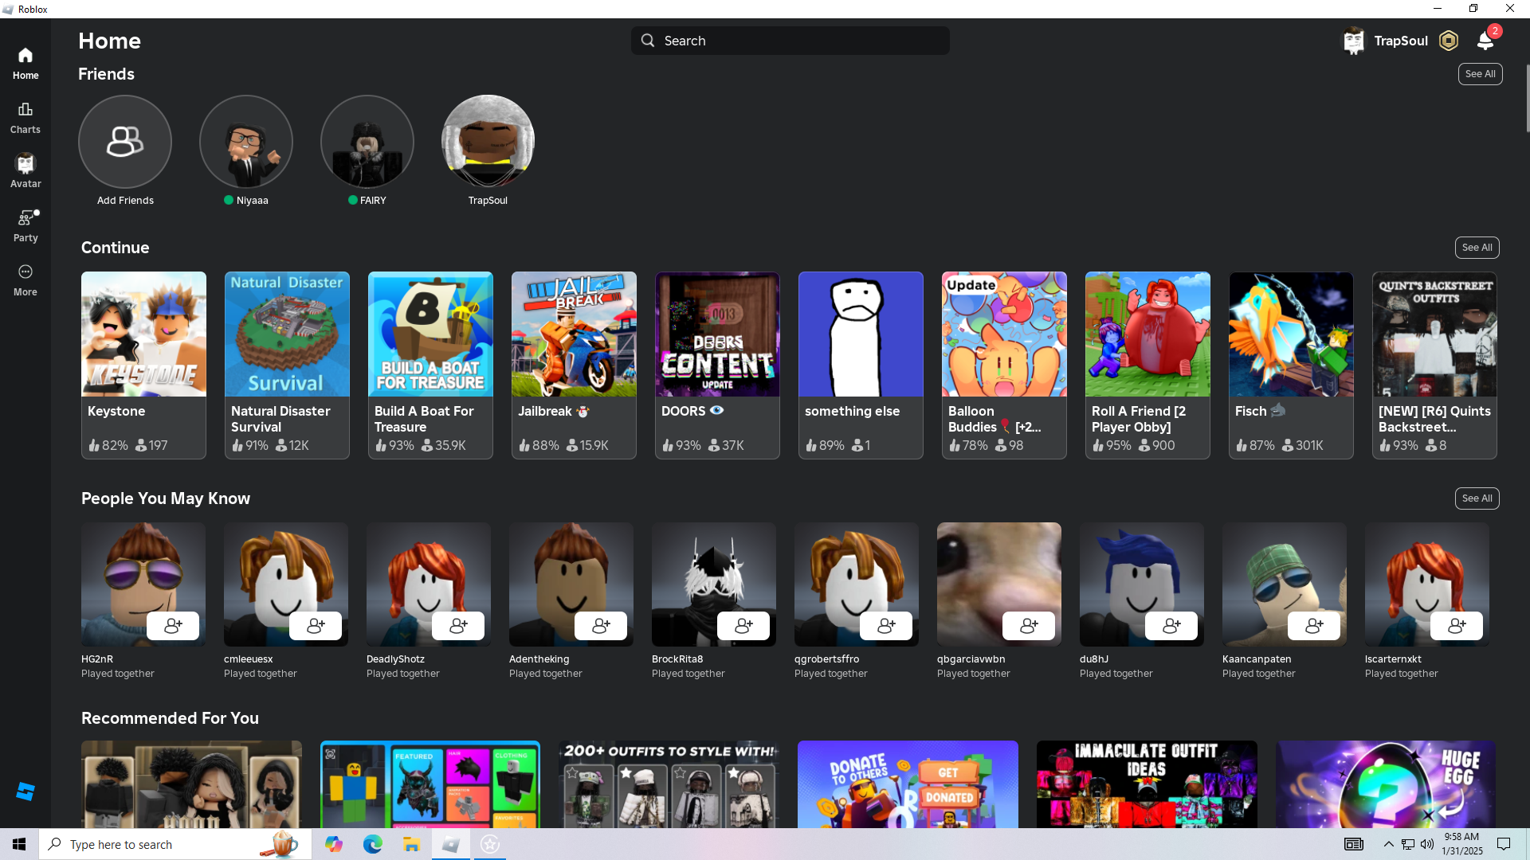The height and width of the screenshot is (860, 1530).
Task: Click the page vertical scrollbar
Action: coord(1527,97)
